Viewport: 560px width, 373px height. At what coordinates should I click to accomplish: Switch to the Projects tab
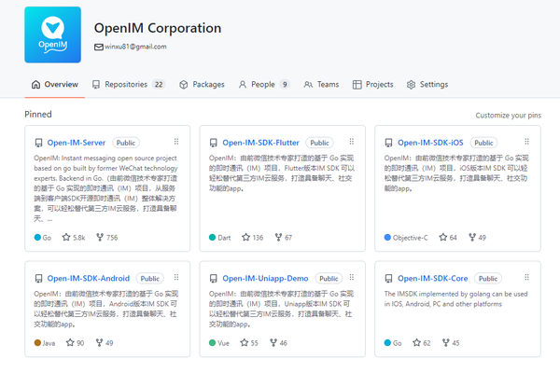point(372,85)
